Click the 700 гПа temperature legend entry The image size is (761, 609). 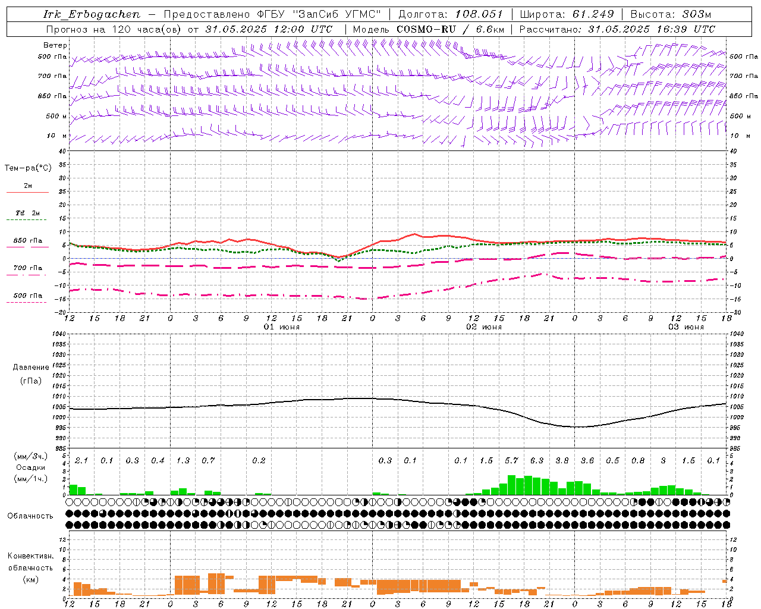point(28,268)
